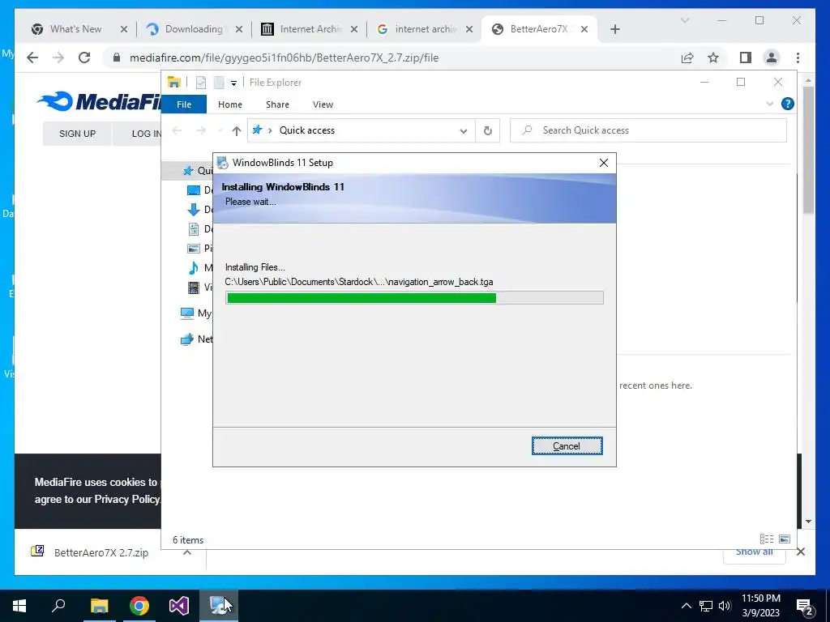This screenshot has height=622, width=830.
Task: Bookmark this page with the star icon
Action: pyautogui.click(x=713, y=58)
